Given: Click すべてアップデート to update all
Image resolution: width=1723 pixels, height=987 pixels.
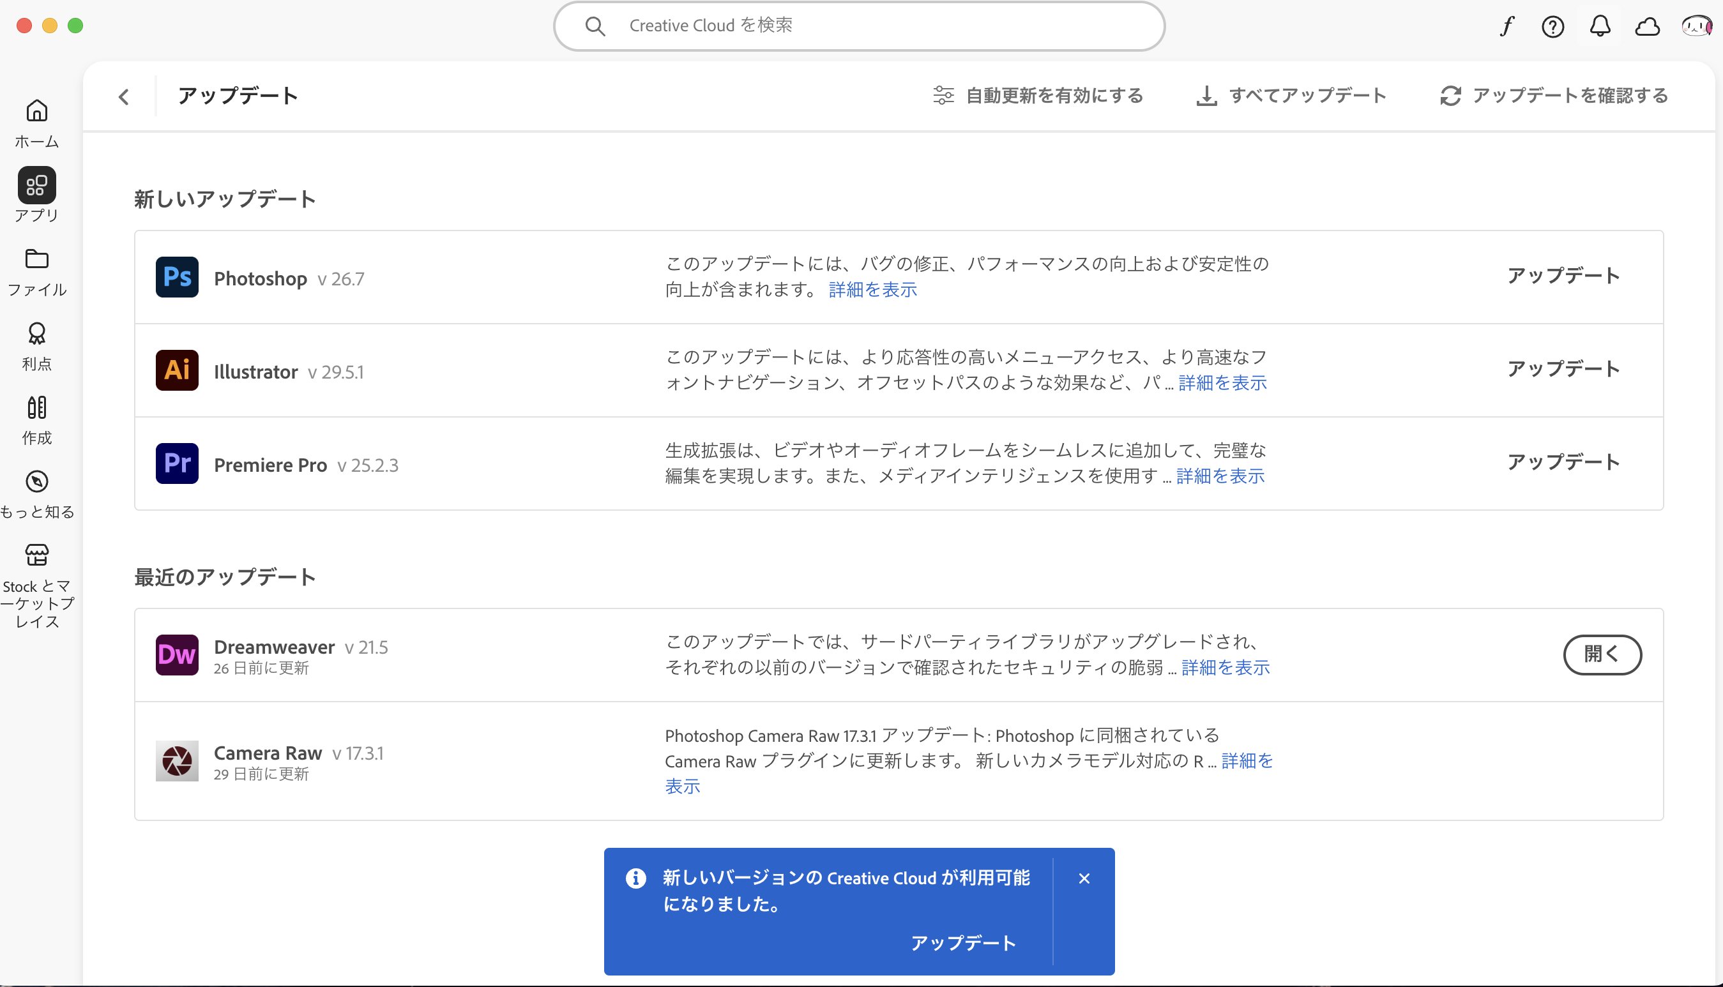Looking at the screenshot, I should pos(1291,96).
